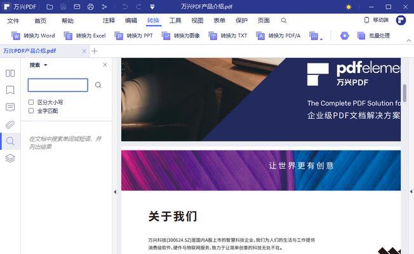Image resolution: width=414 pixels, height=254 pixels.
Task: Click the share icon in title bar
Action: (x=104, y=6)
